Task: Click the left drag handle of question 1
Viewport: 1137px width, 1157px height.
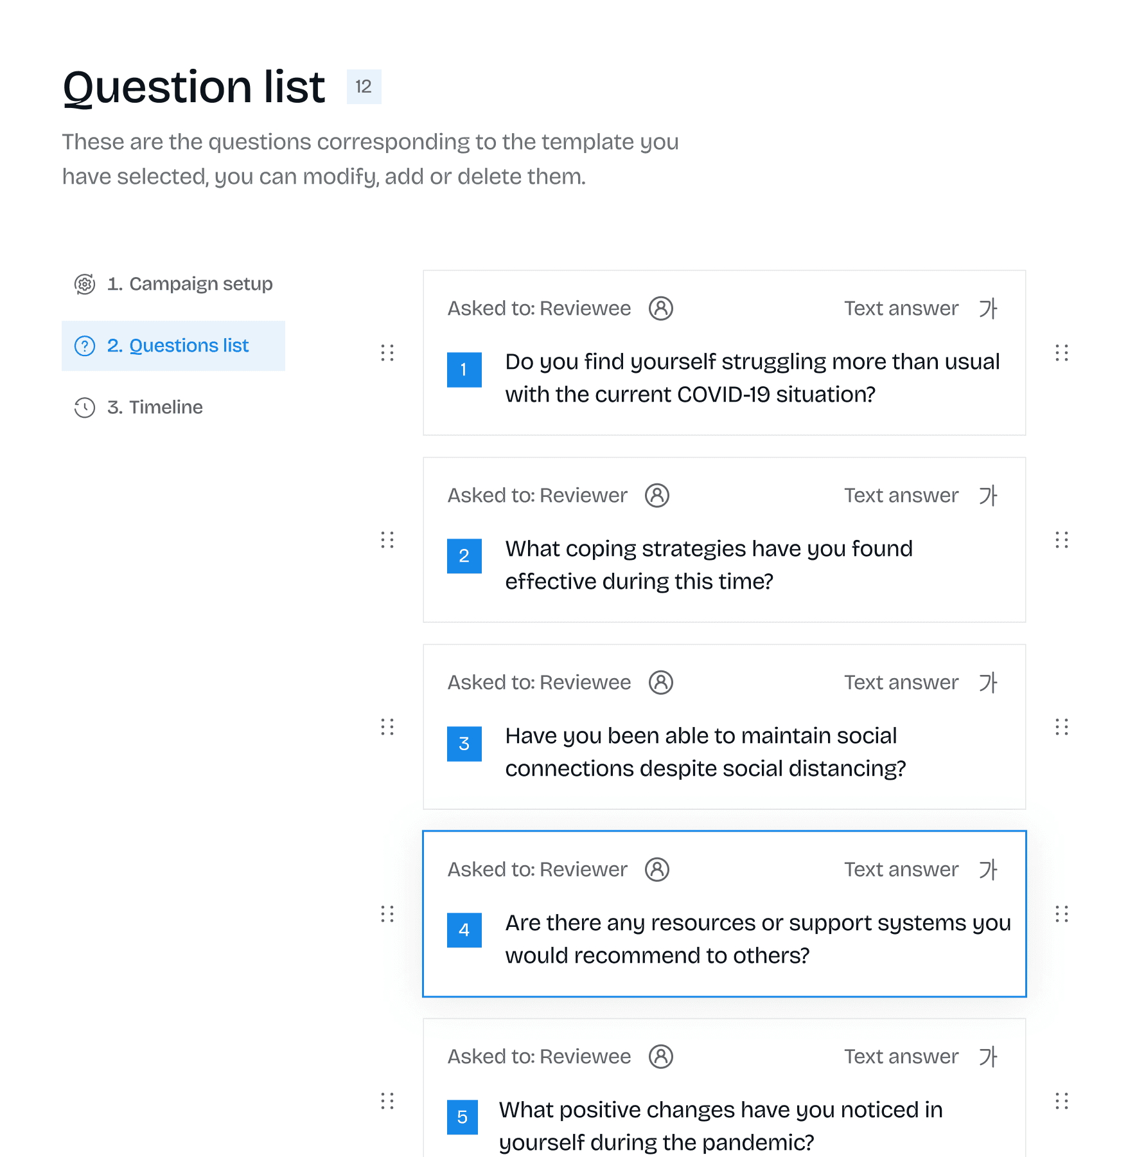Action: (x=387, y=354)
